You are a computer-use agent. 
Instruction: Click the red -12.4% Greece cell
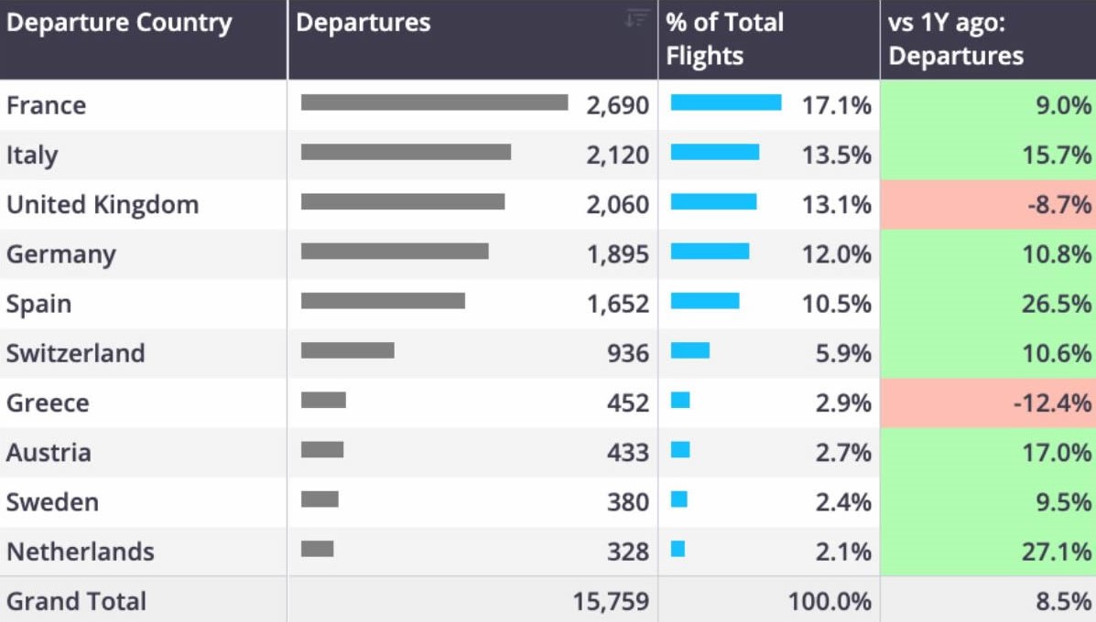tap(988, 402)
